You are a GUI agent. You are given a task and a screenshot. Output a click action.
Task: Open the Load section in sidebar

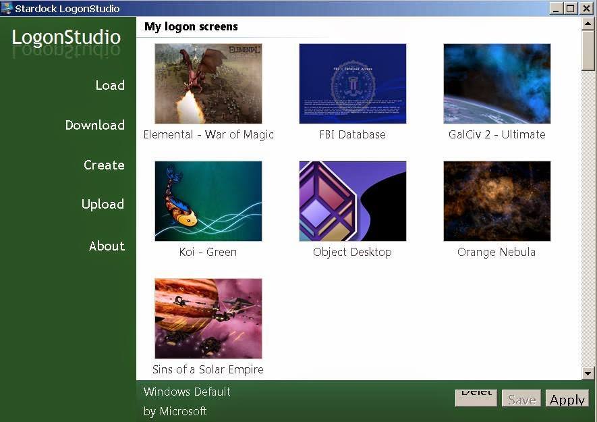click(x=110, y=85)
